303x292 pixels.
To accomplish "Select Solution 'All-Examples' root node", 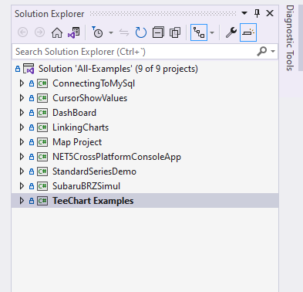I will click(118, 69).
